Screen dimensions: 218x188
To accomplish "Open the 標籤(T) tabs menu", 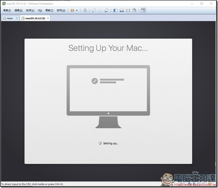I will coord(49,10).
